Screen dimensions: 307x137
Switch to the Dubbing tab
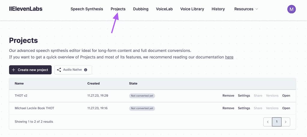point(141,9)
